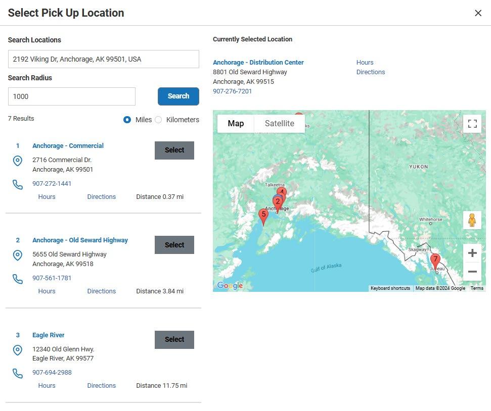View Hours for the currently selected location
Screen dimensions: 491x411
click(x=365, y=63)
